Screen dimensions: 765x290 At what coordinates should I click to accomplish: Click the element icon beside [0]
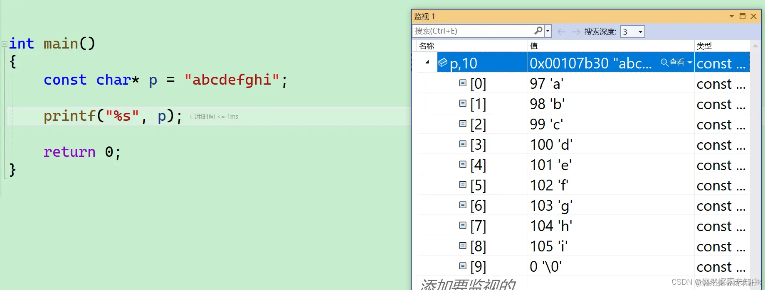(x=463, y=83)
